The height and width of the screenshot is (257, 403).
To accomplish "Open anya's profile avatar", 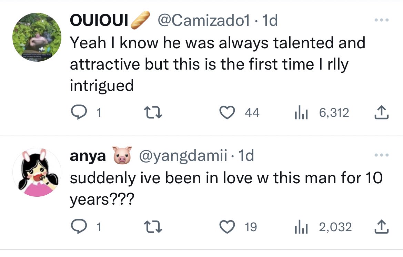I will pyautogui.click(x=37, y=172).
